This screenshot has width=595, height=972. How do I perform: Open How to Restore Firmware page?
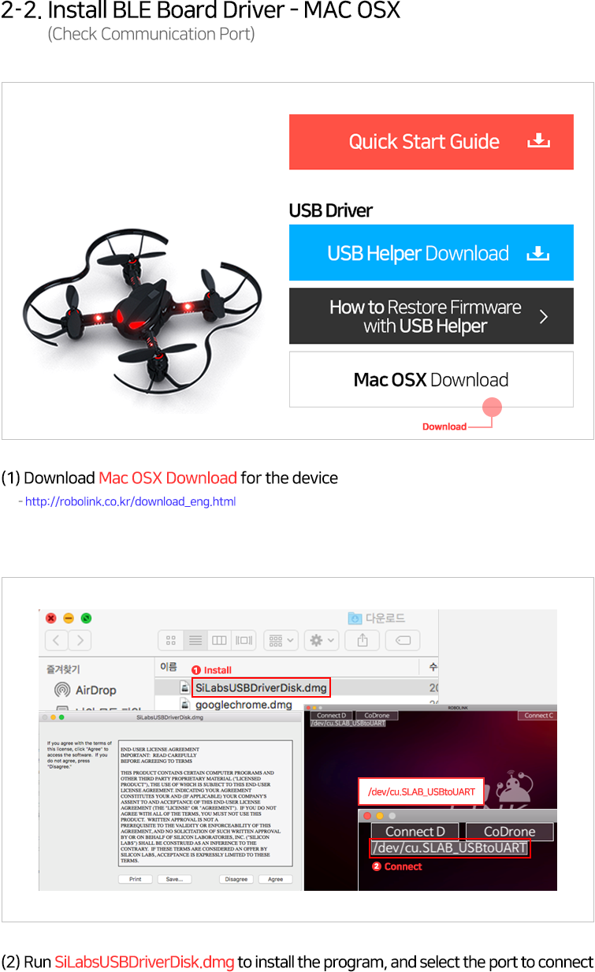tap(431, 316)
